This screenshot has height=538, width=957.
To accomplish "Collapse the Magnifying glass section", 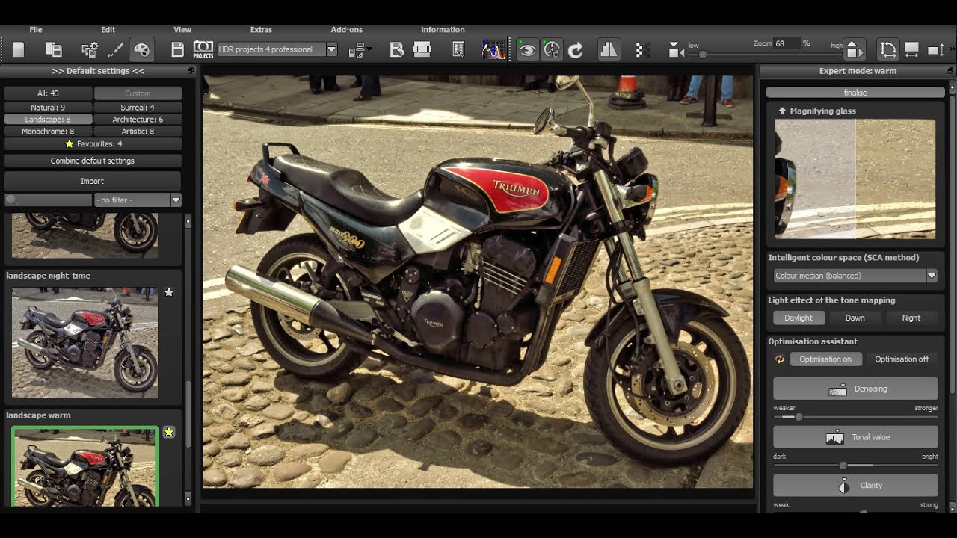I will pyautogui.click(x=782, y=111).
